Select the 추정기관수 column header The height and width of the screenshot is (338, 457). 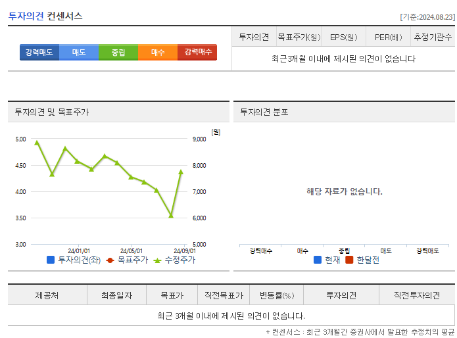coord(433,37)
